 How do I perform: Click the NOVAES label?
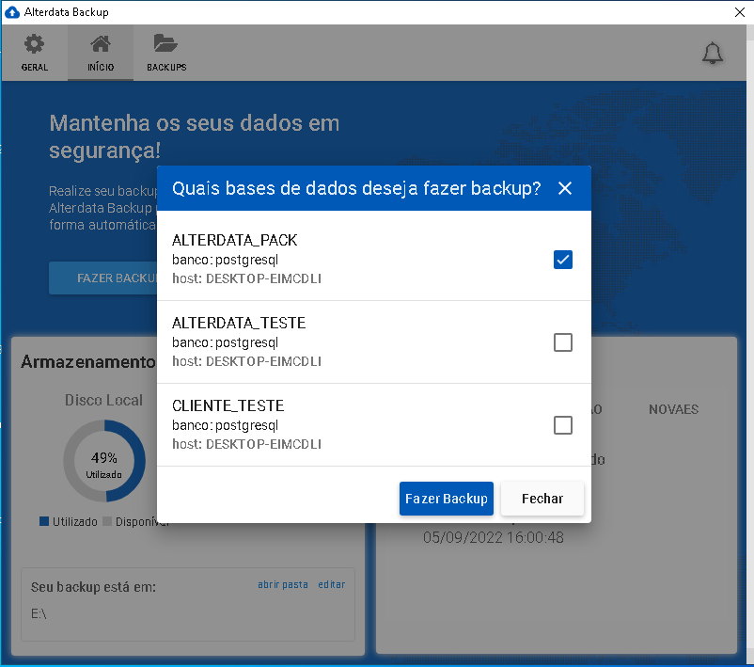pos(673,409)
